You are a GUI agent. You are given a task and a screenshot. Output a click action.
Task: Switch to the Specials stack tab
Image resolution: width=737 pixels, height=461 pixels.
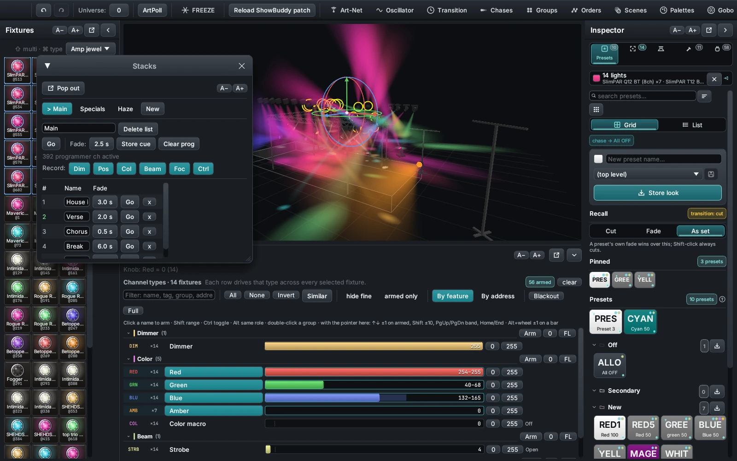(x=93, y=109)
